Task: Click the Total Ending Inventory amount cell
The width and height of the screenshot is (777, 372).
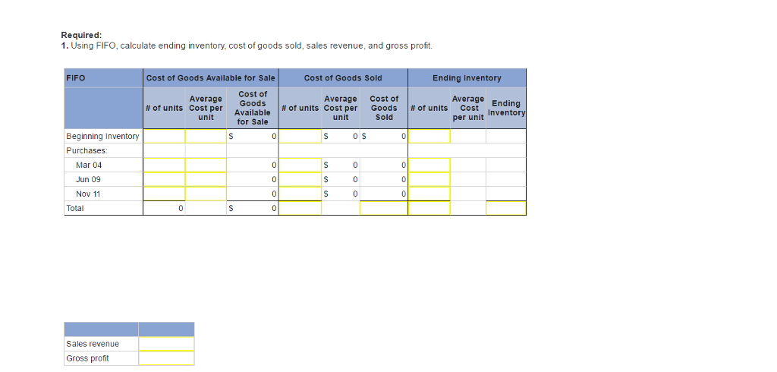Action: coord(506,208)
